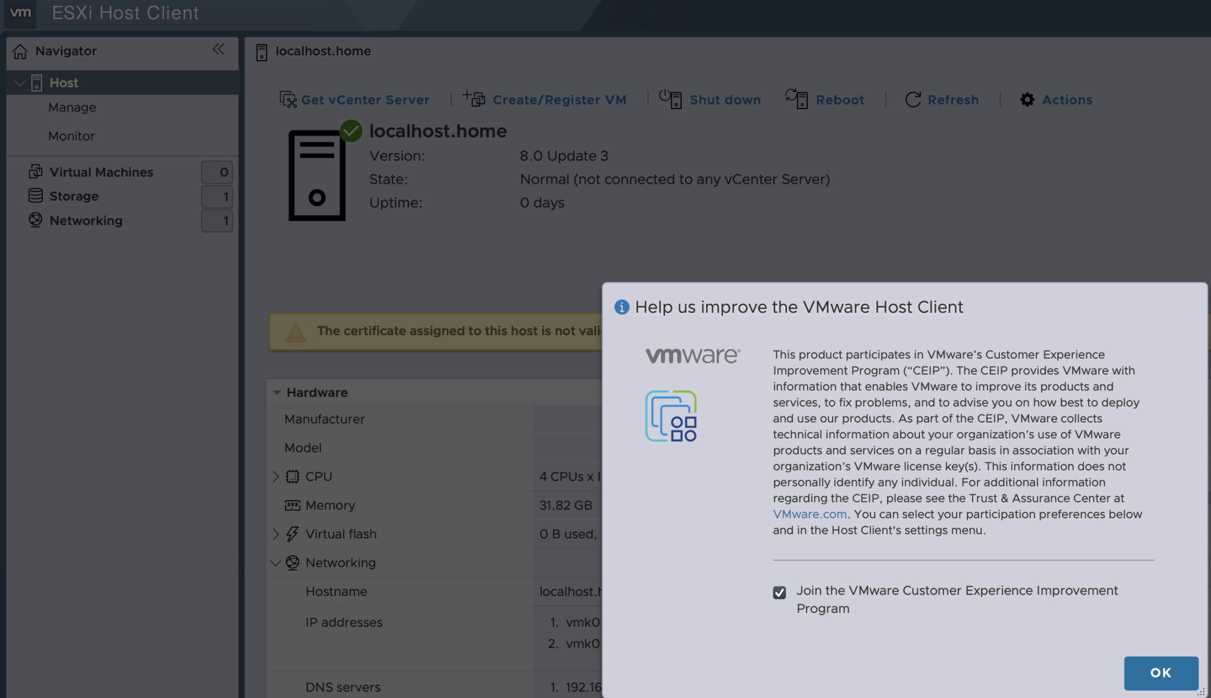Open Monitor under Host
Viewport: 1211px width, 698px height.
(x=72, y=136)
